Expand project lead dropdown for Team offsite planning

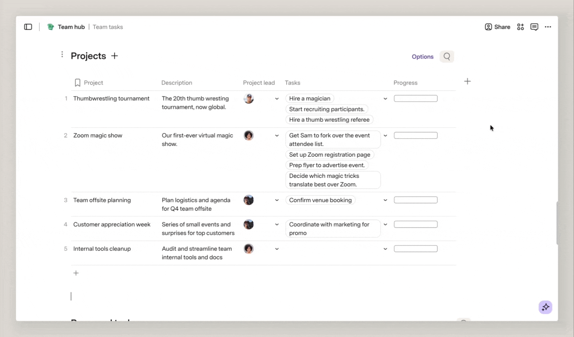(277, 200)
